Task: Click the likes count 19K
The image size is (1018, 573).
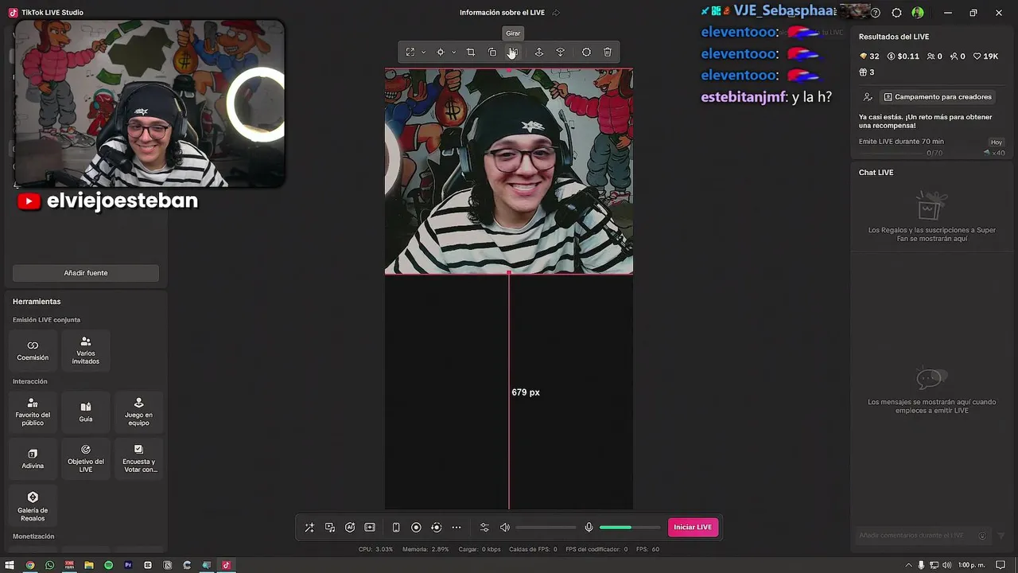Action: [x=985, y=57]
